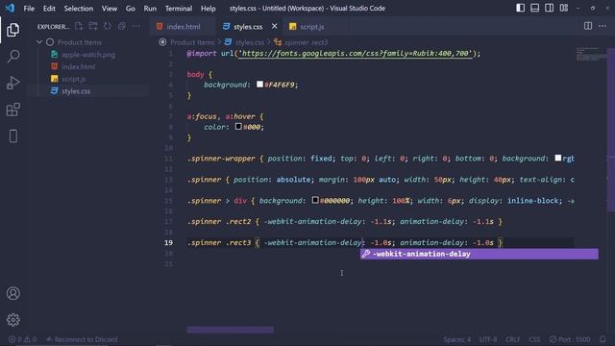
Task: Split the editor to the right
Action: (588, 26)
